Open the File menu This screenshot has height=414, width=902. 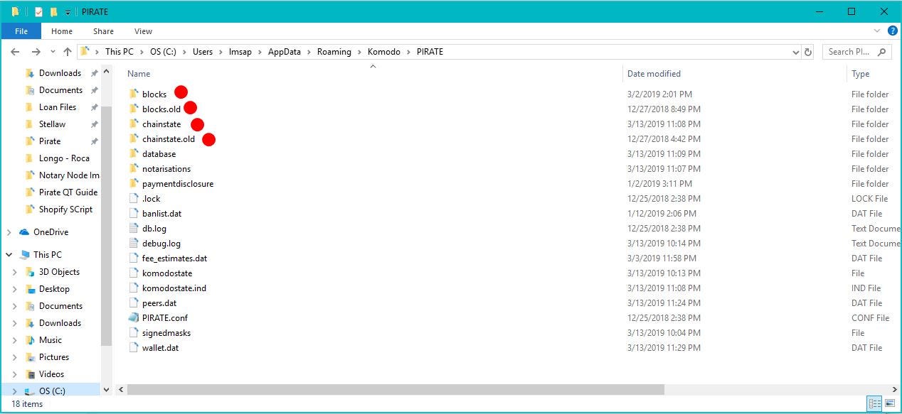[21, 31]
